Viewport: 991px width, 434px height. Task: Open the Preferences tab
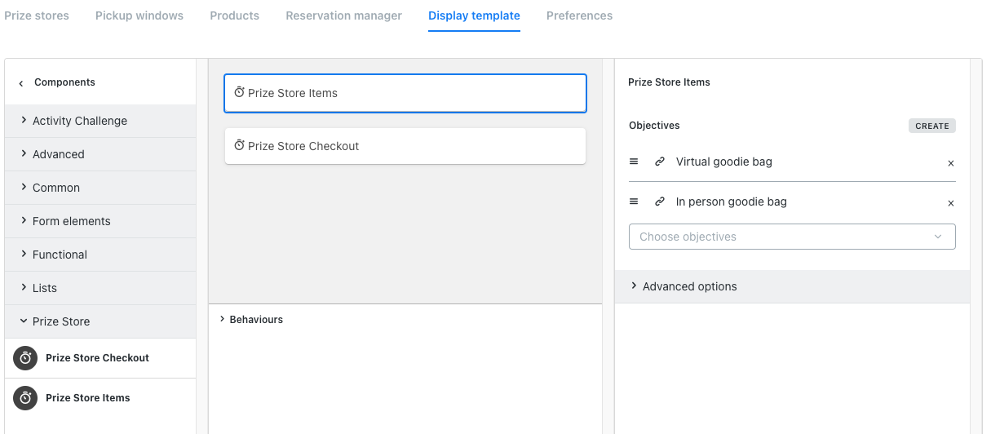coord(579,15)
